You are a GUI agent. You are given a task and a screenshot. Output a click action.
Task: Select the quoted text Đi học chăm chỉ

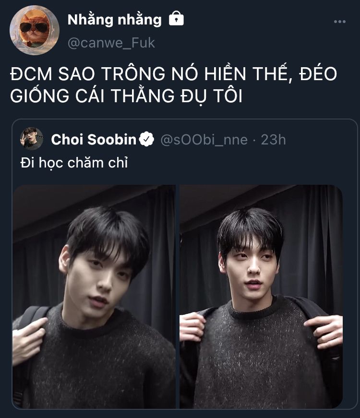point(74,163)
